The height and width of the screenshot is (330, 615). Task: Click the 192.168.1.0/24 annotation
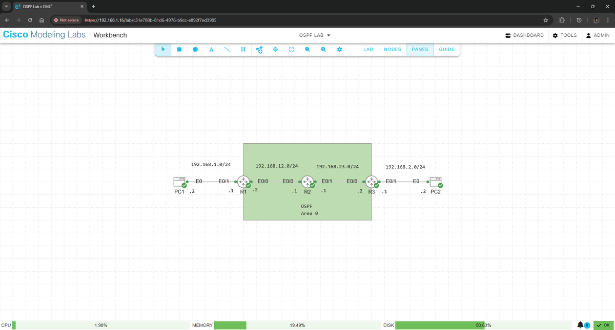[x=211, y=165]
